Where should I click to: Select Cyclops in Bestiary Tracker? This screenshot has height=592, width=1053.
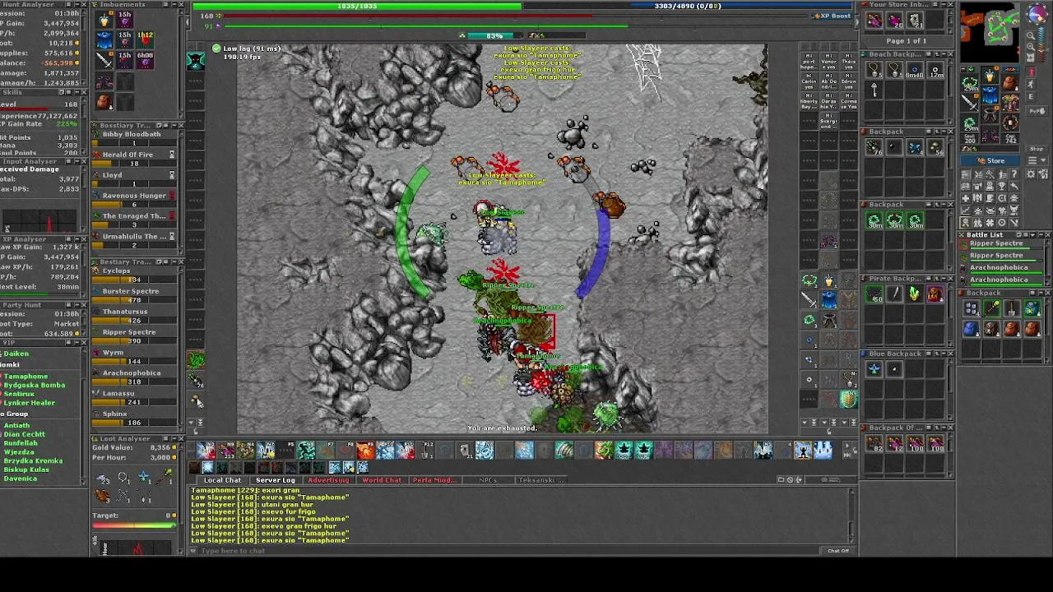[x=134, y=274]
